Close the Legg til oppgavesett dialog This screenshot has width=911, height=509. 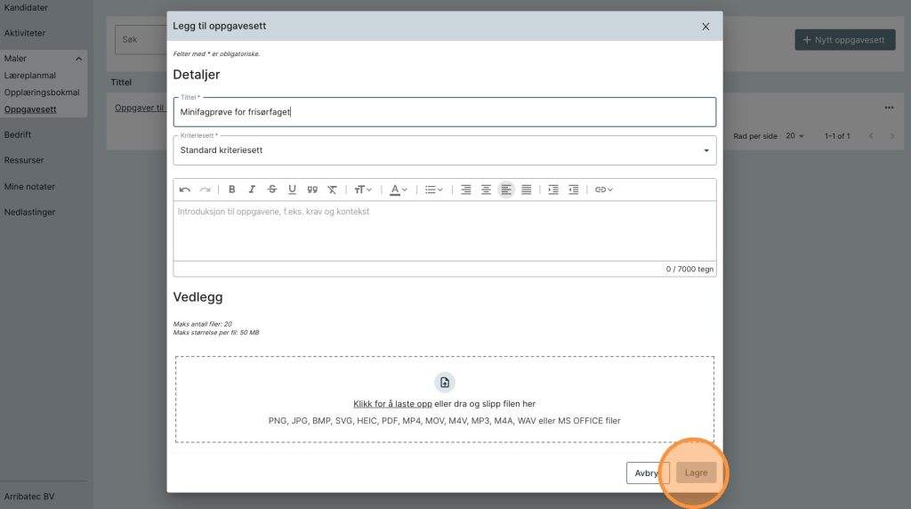point(705,27)
